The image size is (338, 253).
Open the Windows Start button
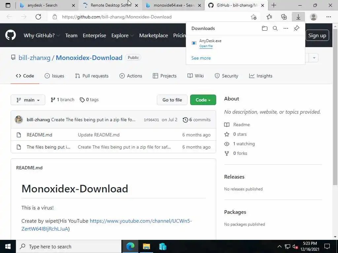coord(8,246)
